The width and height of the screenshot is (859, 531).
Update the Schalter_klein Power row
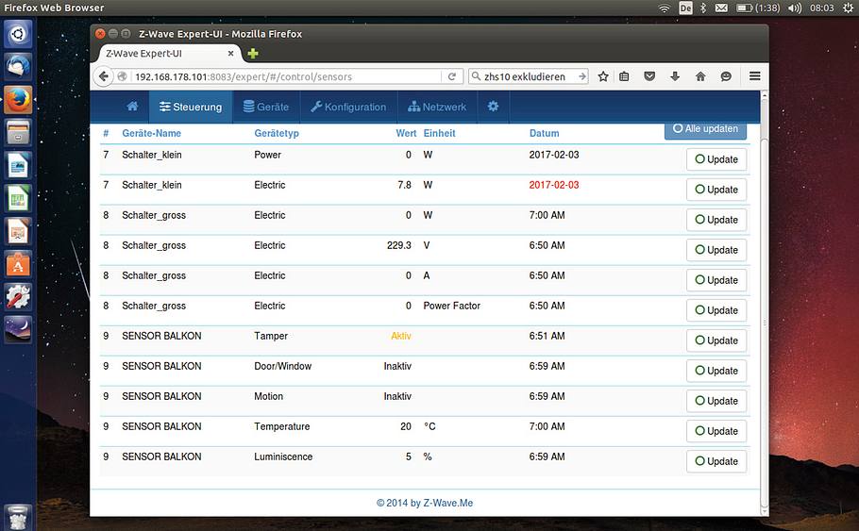click(x=716, y=159)
